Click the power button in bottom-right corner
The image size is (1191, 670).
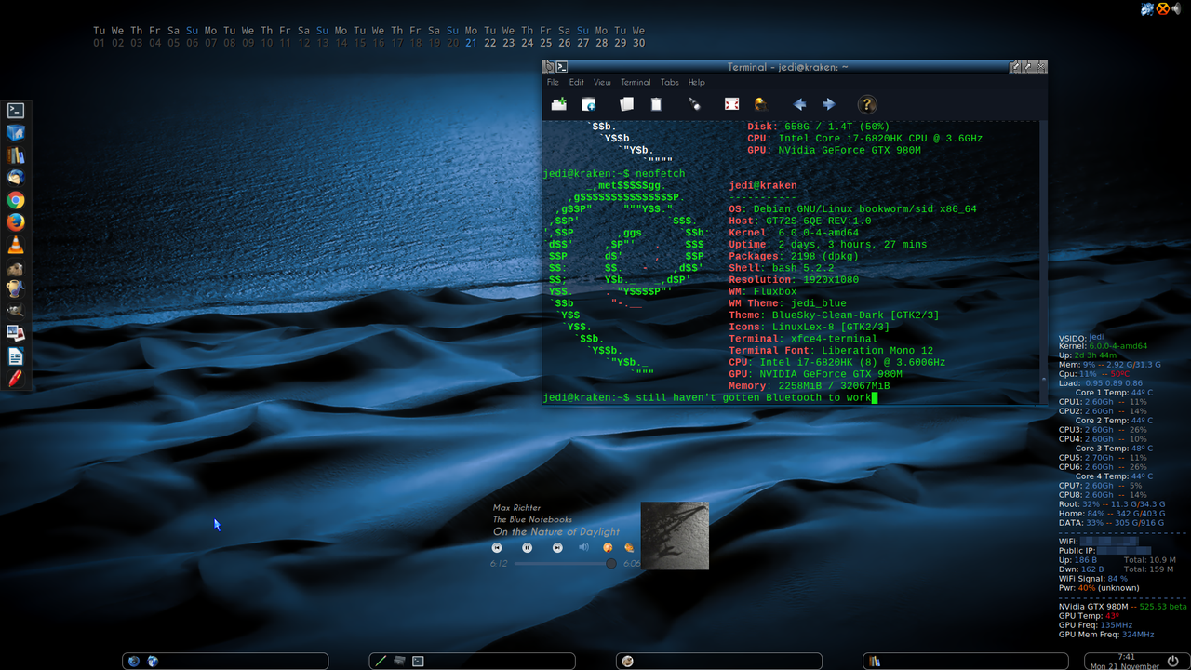coord(1173,661)
